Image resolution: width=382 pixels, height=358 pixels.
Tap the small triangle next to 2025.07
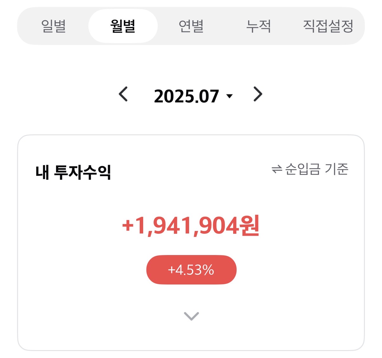(x=230, y=96)
